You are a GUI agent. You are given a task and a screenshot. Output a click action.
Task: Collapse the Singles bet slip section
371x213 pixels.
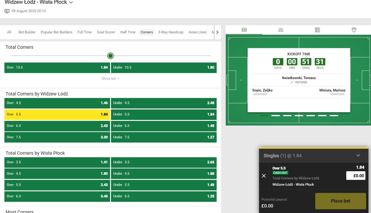[x=358, y=155]
